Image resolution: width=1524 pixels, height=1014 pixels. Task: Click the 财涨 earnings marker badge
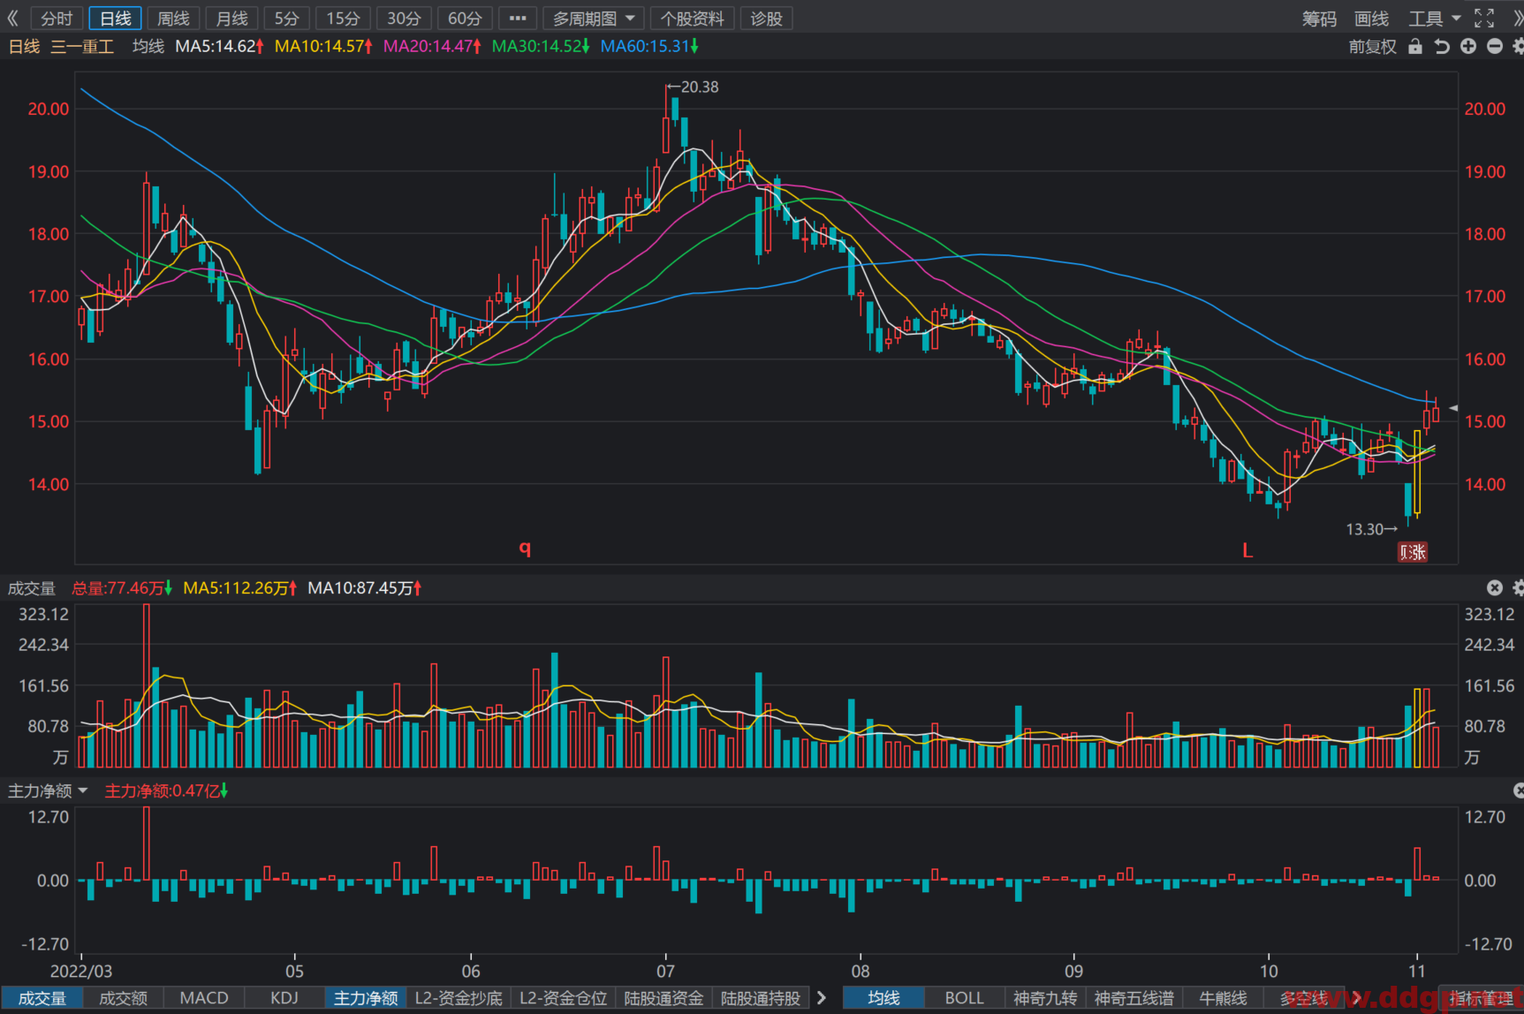pos(1413,552)
